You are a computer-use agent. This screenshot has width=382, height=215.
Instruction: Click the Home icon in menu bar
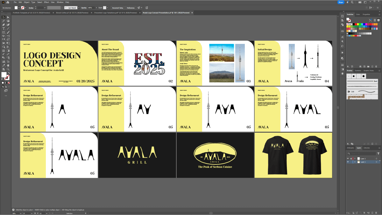(8, 2)
